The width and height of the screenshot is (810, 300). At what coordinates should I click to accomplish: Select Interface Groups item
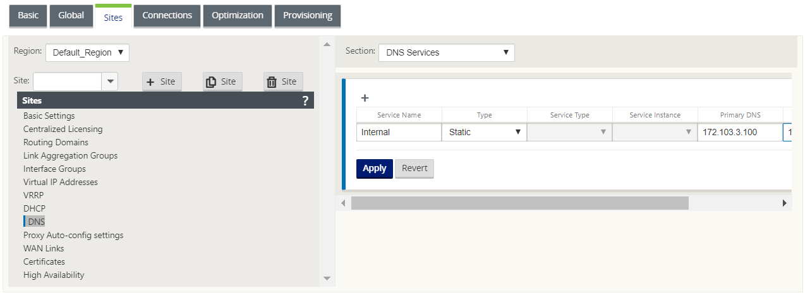tap(55, 169)
